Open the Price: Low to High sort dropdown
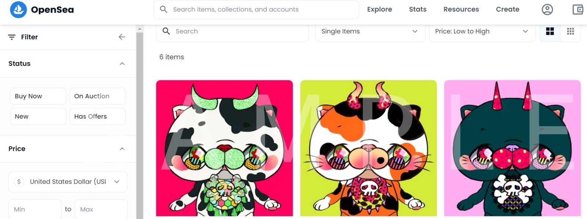Image resolution: width=587 pixels, height=219 pixels. pyautogui.click(x=482, y=31)
